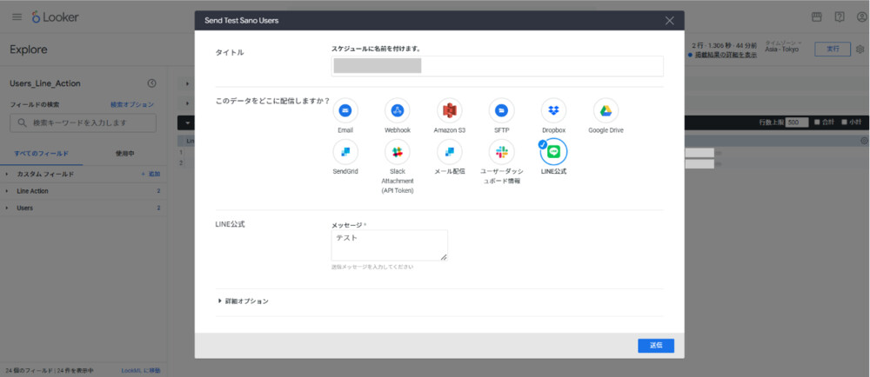This screenshot has width=870, height=377.
Task: Switch to 使用中 tab
Action: tap(124, 154)
